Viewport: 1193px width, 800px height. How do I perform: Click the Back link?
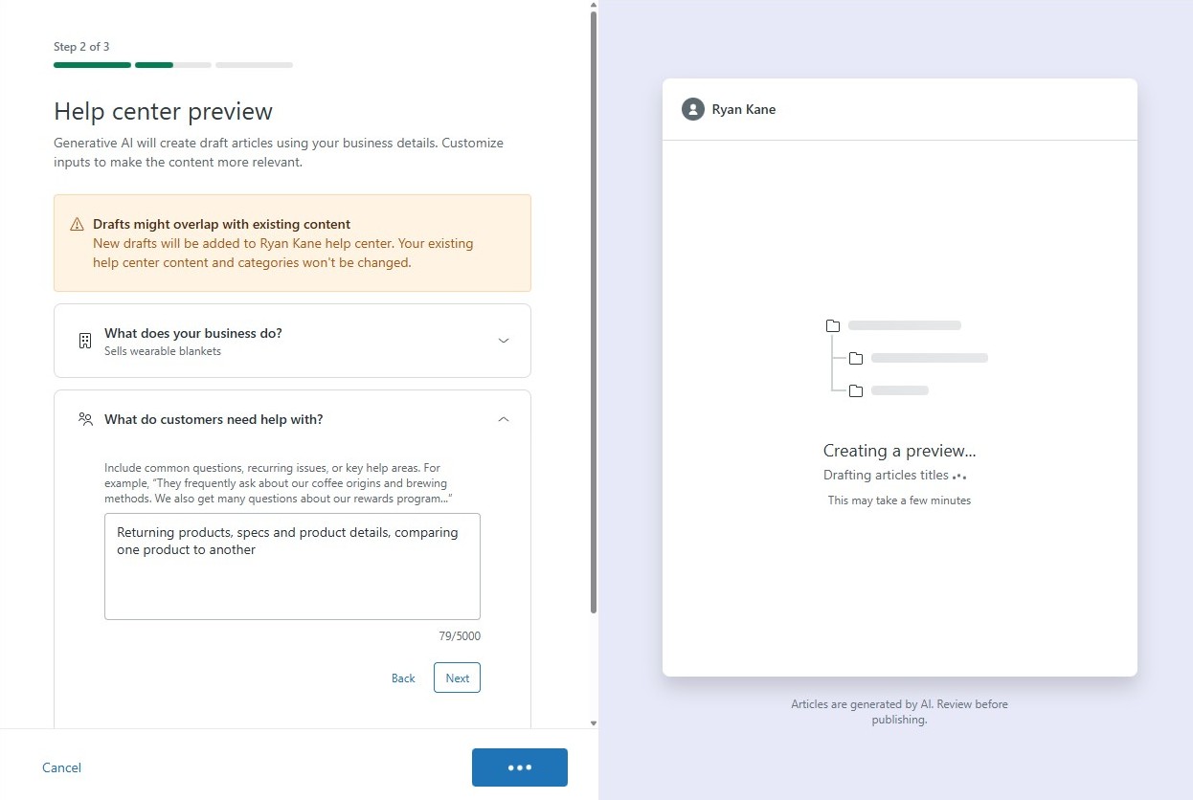(402, 678)
